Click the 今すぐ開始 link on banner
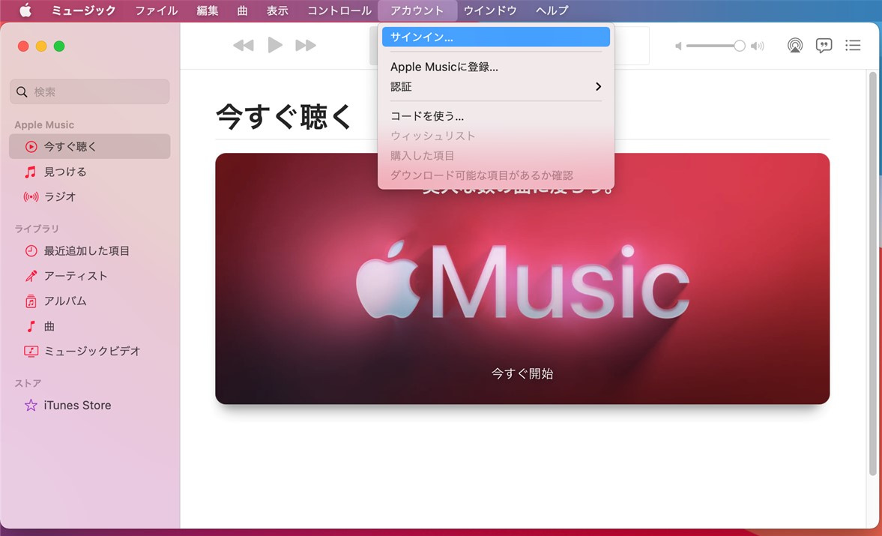 (x=522, y=373)
